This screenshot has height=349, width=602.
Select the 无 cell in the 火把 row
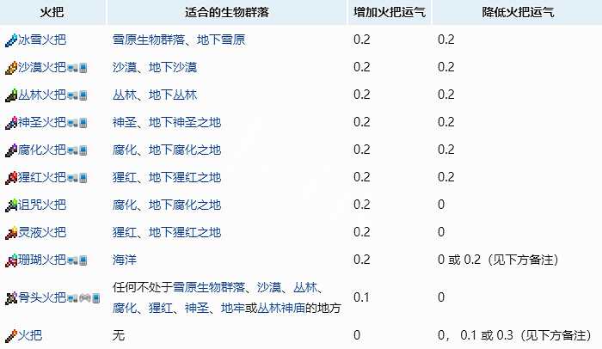coord(119,335)
